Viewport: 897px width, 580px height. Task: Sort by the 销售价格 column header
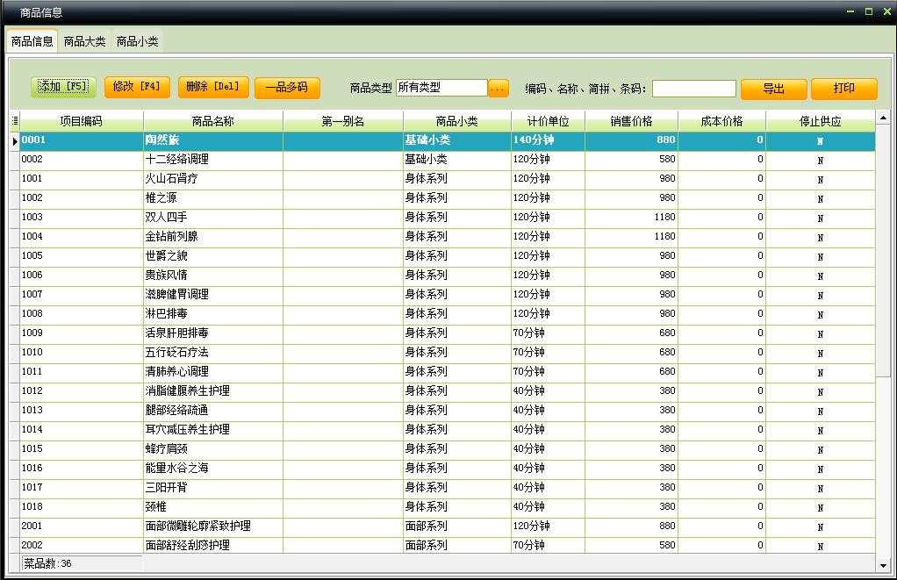click(631, 122)
